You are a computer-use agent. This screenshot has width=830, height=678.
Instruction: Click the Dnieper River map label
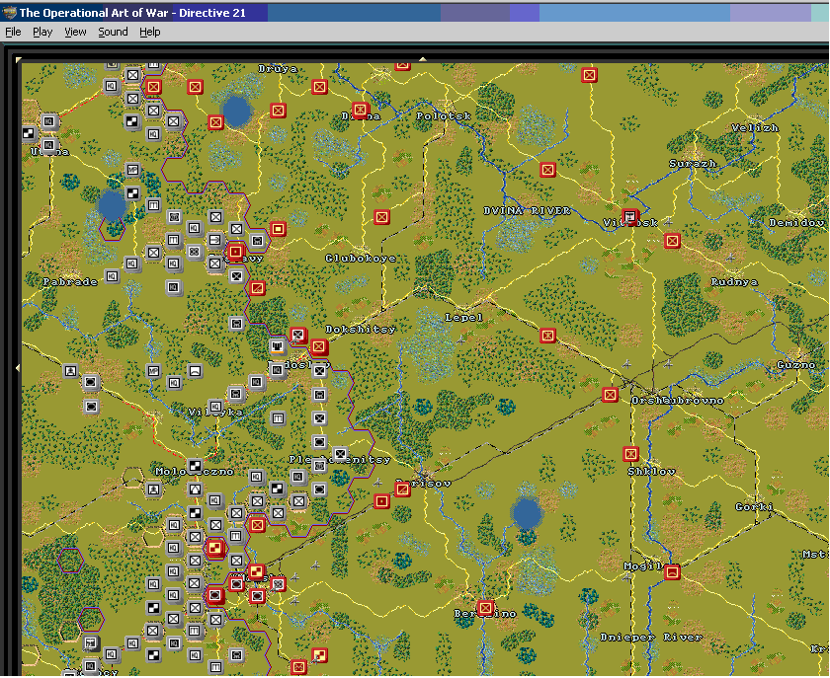(651, 638)
